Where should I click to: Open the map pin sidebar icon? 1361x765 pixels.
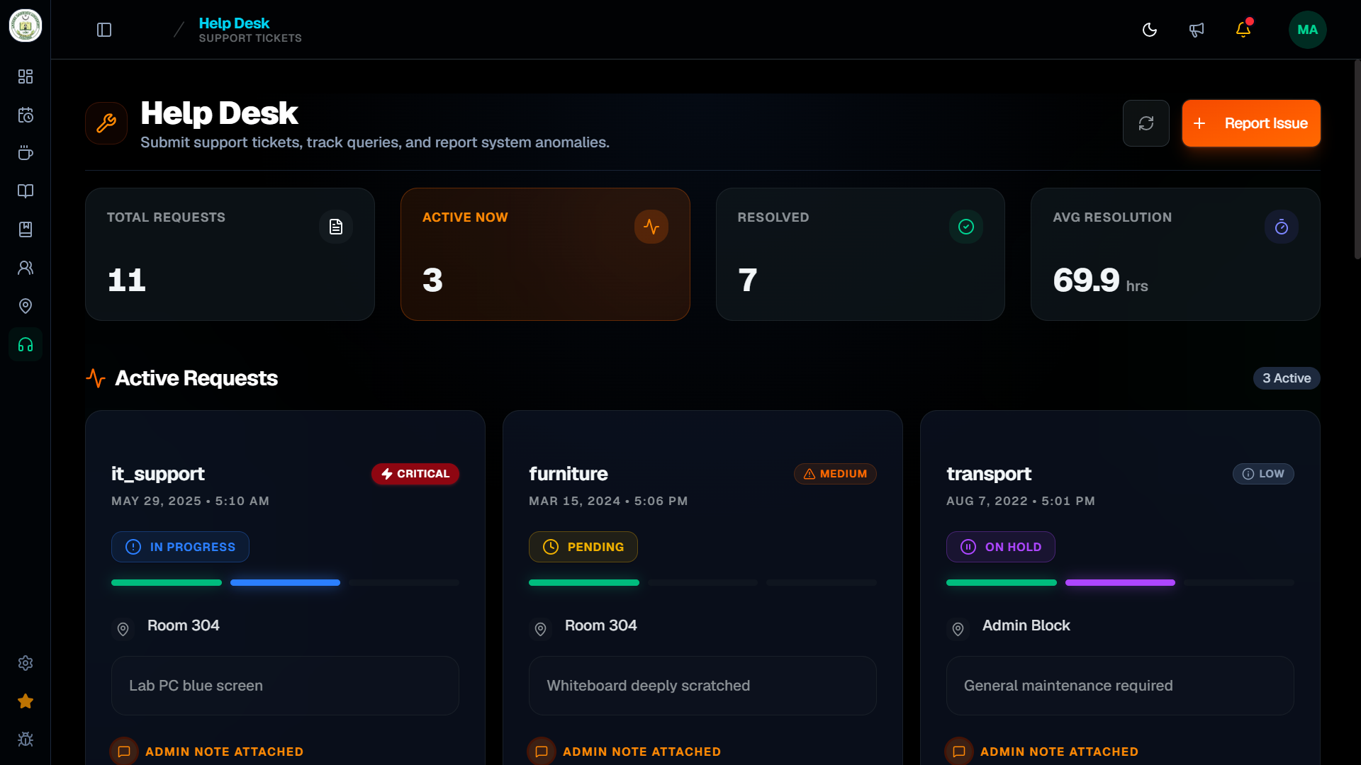pyautogui.click(x=26, y=306)
